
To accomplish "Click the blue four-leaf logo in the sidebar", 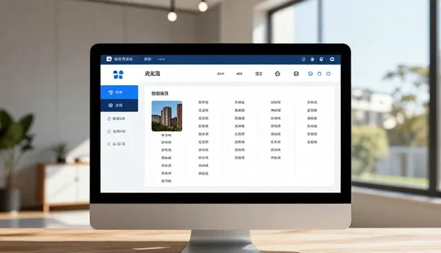I will point(118,75).
